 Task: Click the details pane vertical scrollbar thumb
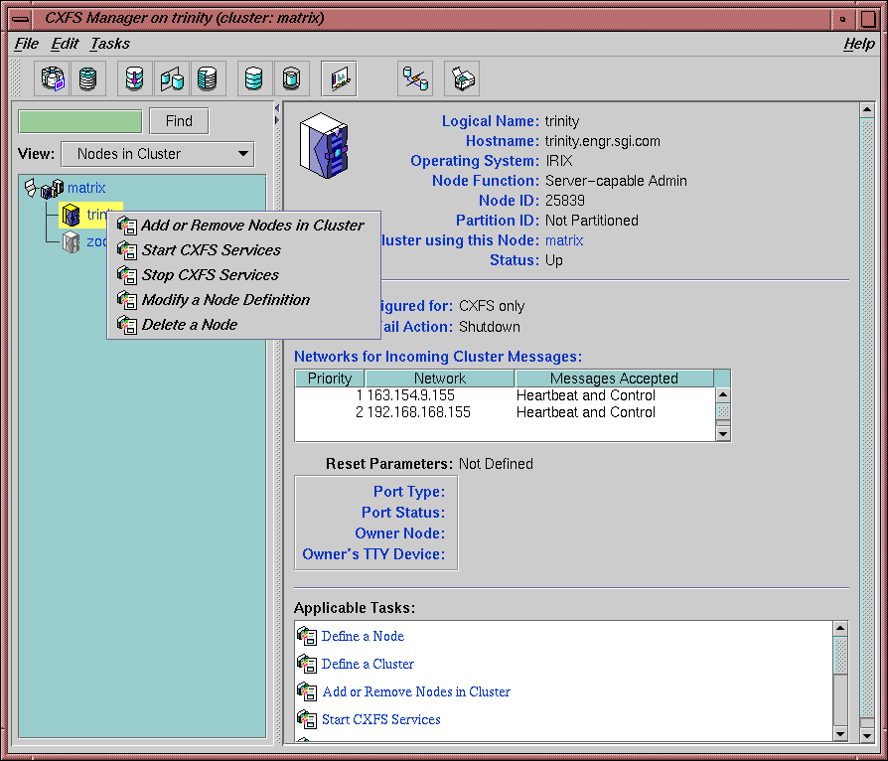866,417
